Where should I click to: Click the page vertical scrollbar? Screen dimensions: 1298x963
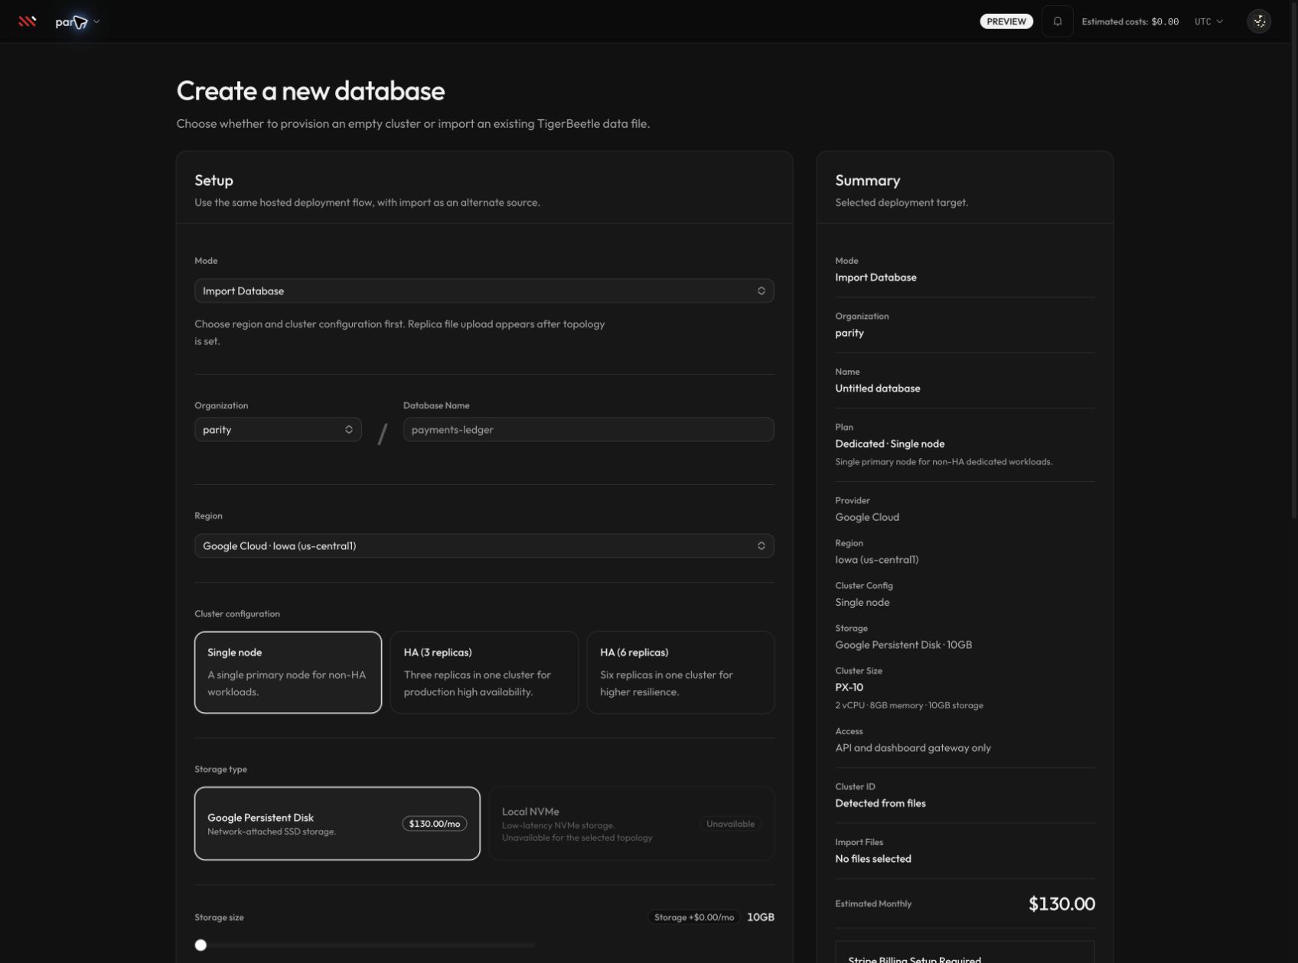pos(1293,260)
